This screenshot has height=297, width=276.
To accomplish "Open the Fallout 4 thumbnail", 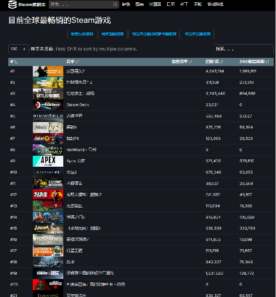I will tap(48, 127).
